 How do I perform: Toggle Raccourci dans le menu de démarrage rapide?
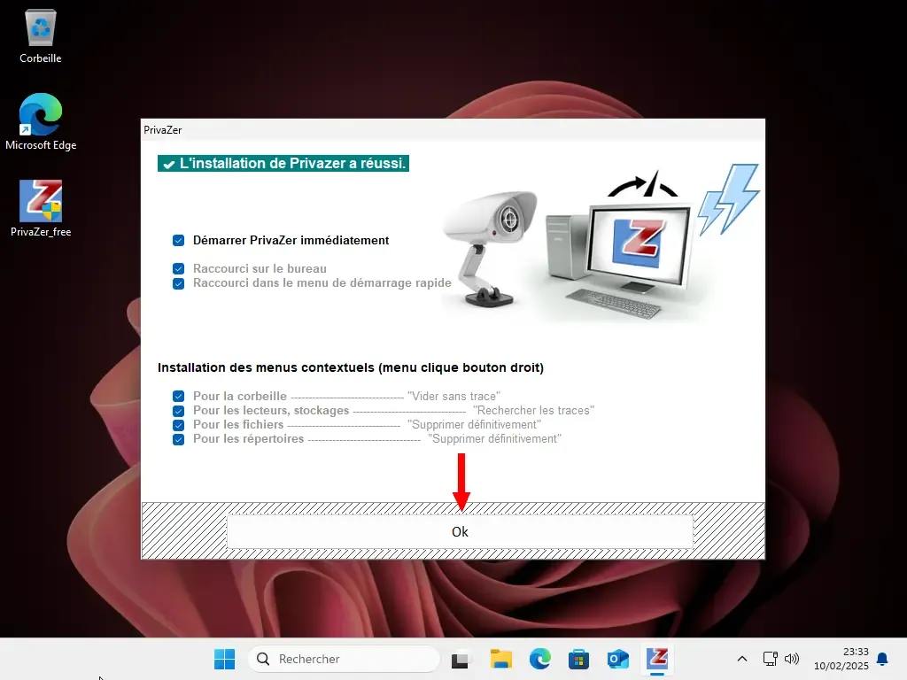coord(178,283)
